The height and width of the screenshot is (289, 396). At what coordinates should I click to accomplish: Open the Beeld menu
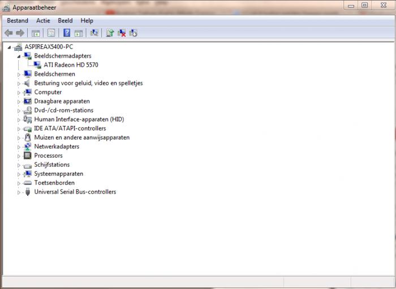65,21
